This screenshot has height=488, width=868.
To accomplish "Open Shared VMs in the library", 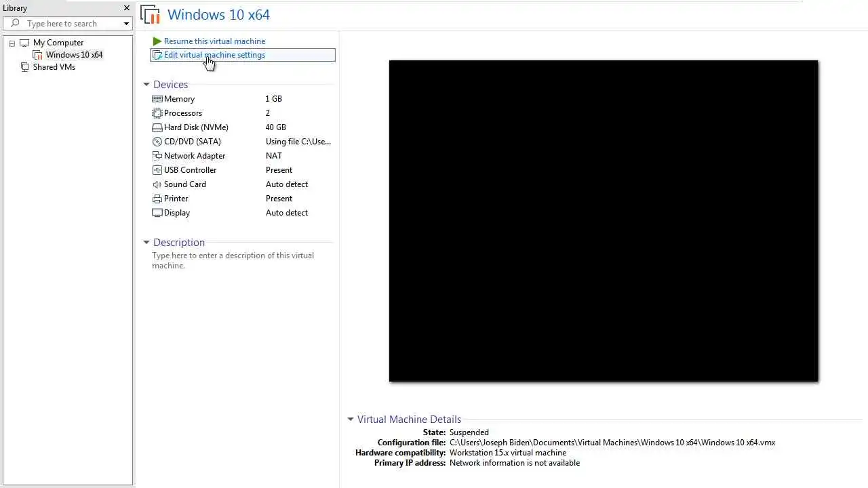I will click(54, 67).
